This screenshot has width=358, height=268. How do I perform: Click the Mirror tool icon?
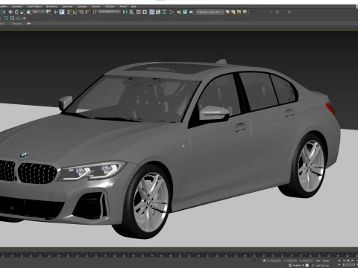point(125,12)
